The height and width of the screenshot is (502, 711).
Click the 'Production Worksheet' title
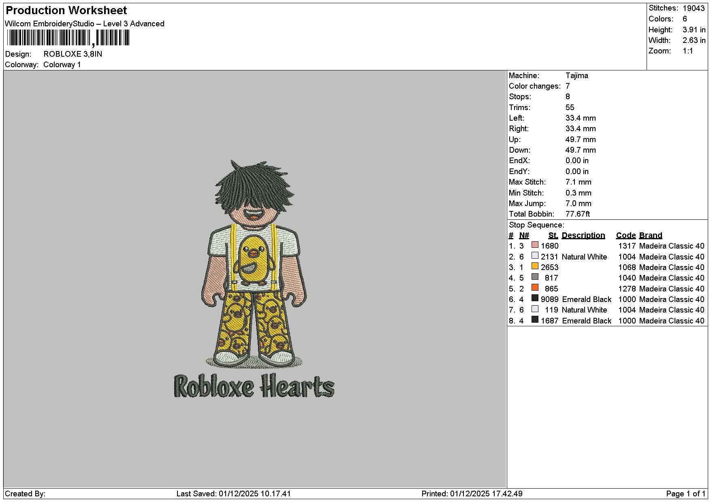coord(66,11)
